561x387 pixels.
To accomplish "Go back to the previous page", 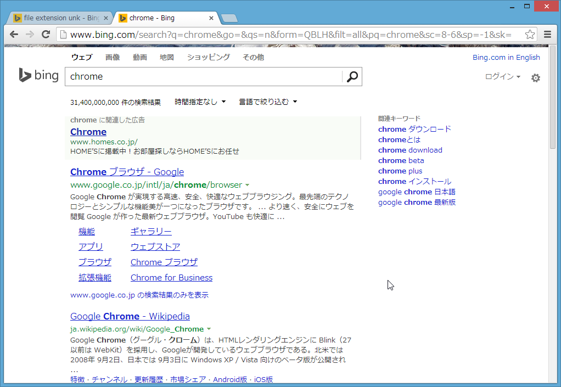I will coord(14,35).
